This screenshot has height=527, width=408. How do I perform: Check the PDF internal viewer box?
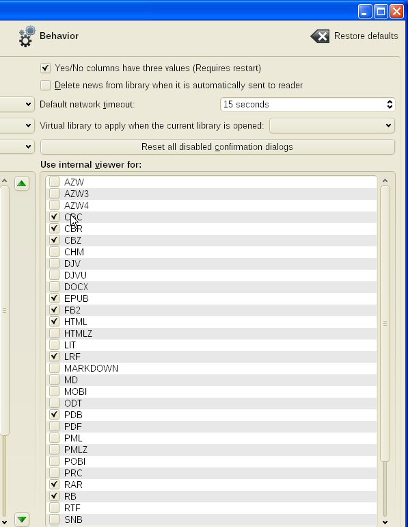coord(55,426)
